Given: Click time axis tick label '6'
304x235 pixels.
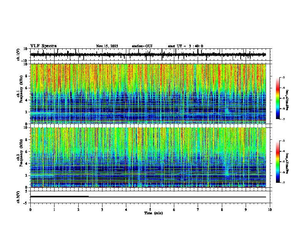Looking at the screenshot, I should (x=174, y=210).
